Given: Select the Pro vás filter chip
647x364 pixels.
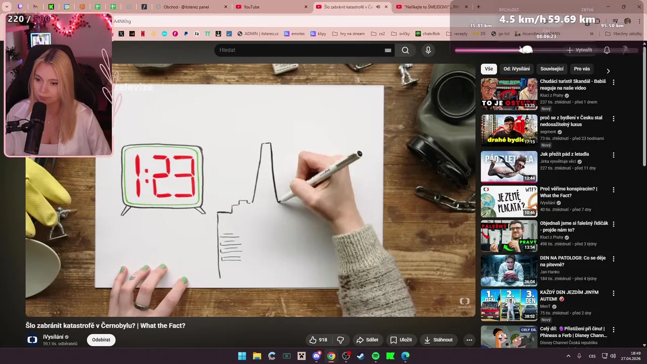Looking at the screenshot, I should click(582, 69).
